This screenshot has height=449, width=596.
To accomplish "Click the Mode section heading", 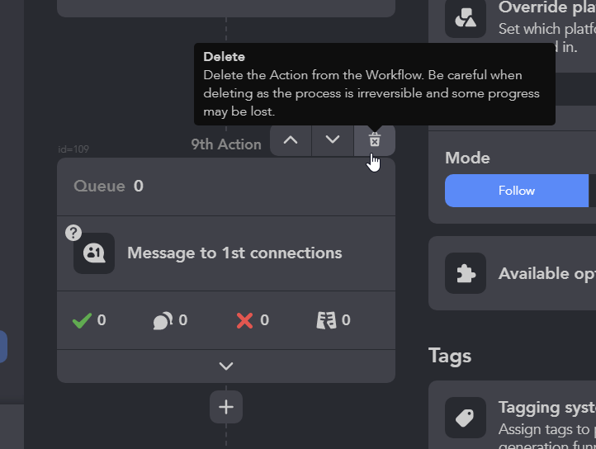I will point(467,158).
